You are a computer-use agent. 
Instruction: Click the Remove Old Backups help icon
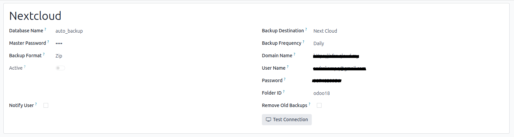tap(309, 104)
